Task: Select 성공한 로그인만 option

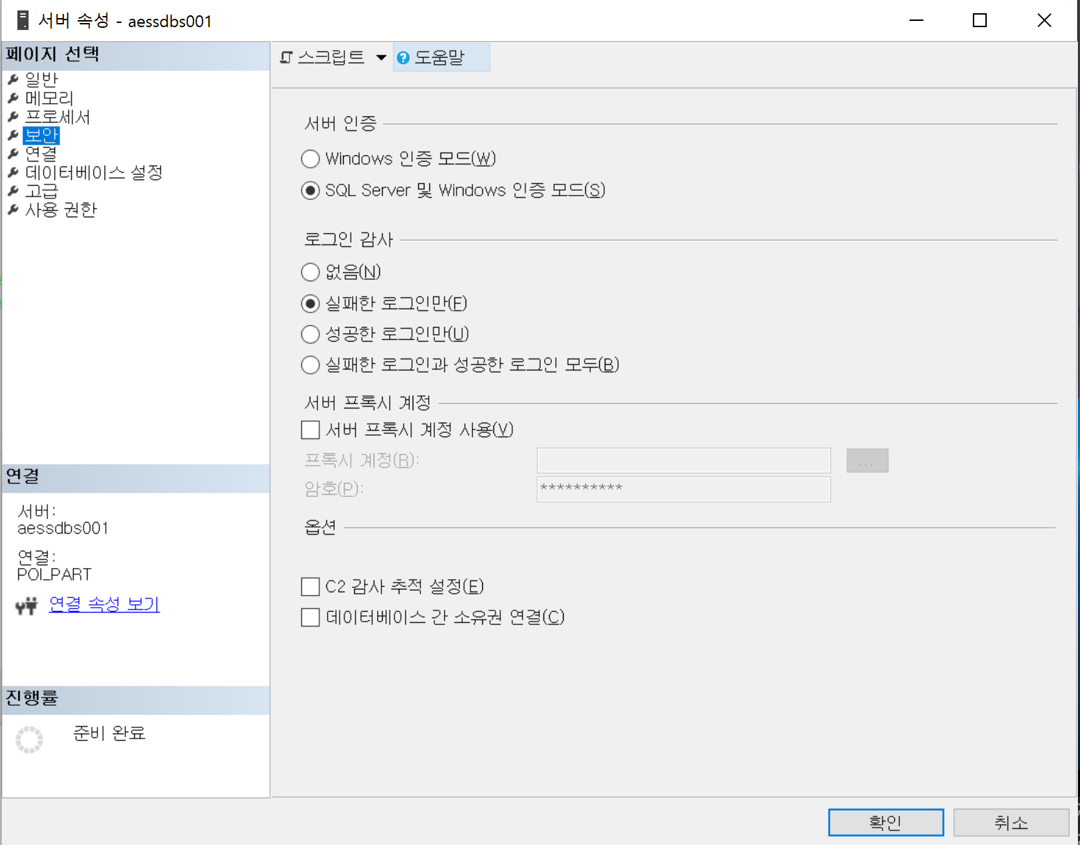Action: [310, 335]
